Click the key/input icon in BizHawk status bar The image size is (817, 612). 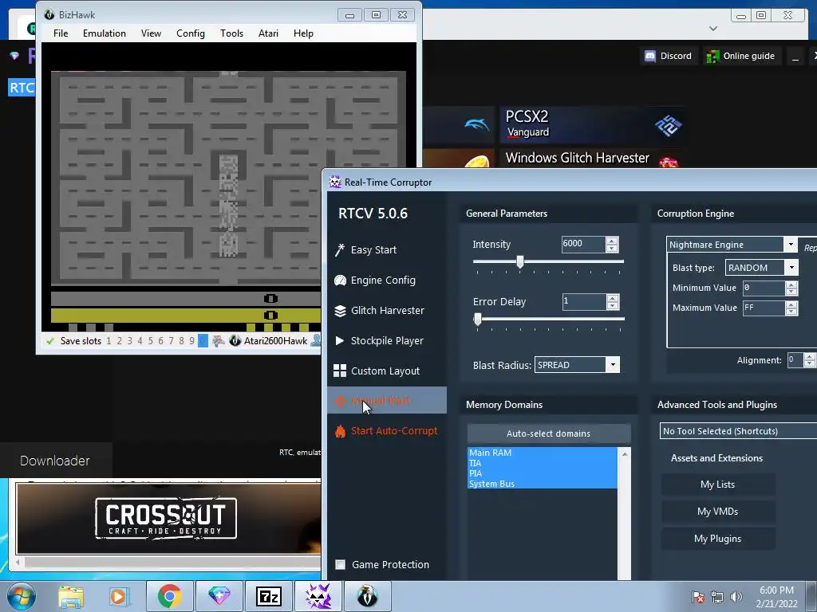(x=219, y=341)
